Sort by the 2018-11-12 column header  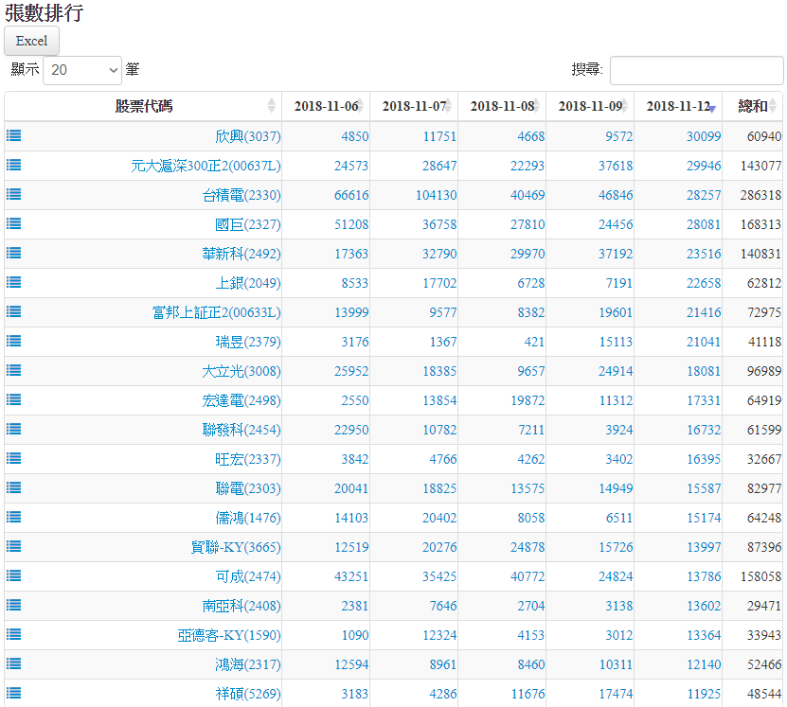(678, 106)
